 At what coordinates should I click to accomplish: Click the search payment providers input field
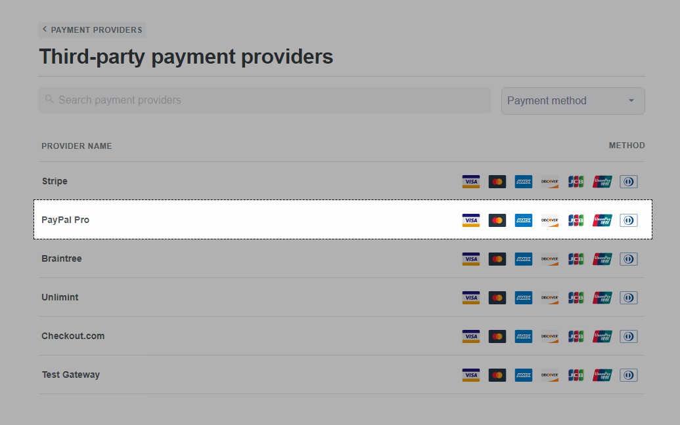[263, 100]
